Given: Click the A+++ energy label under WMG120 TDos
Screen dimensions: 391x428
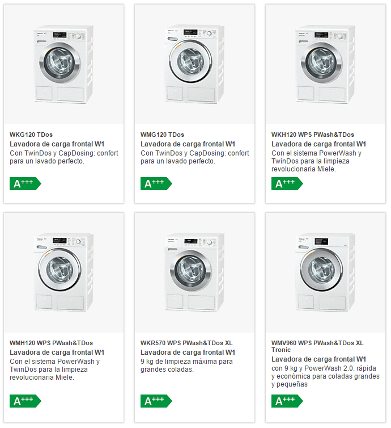Looking at the screenshot, I should click(156, 184).
